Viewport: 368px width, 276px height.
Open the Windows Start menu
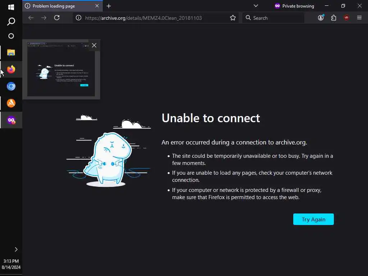11,7
